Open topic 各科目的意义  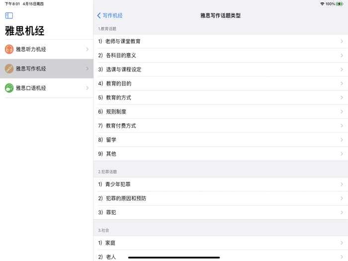point(221,55)
